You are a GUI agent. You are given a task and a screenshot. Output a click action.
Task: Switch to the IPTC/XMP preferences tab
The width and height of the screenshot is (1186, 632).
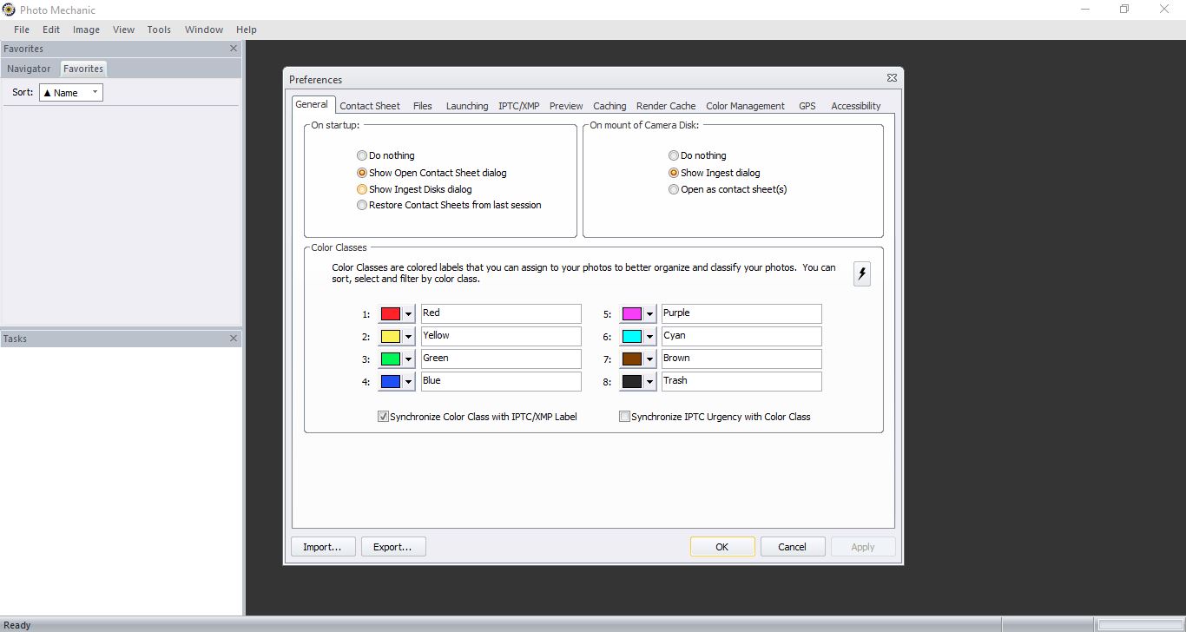[x=518, y=106]
